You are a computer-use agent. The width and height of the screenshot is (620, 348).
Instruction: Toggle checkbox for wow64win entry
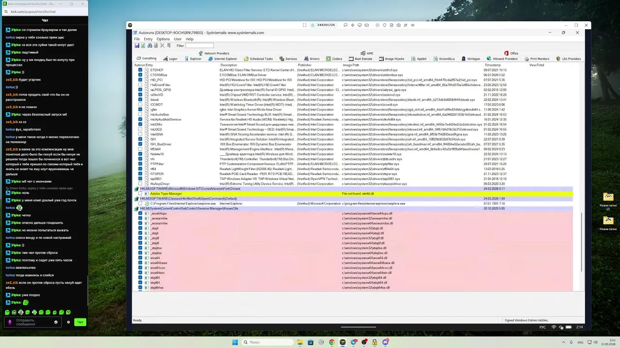(140, 273)
